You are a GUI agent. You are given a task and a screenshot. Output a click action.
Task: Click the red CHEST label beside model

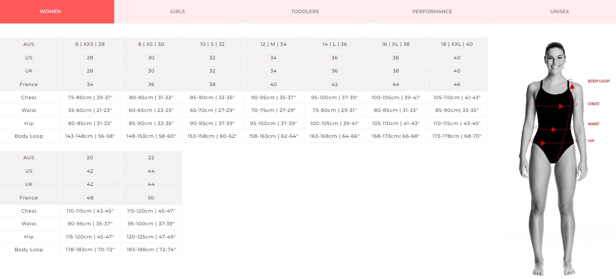593,104
